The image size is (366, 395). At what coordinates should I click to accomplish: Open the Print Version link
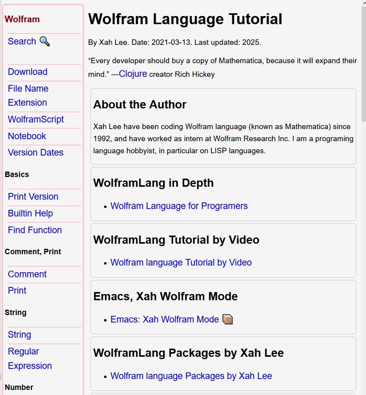click(x=33, y=197)
